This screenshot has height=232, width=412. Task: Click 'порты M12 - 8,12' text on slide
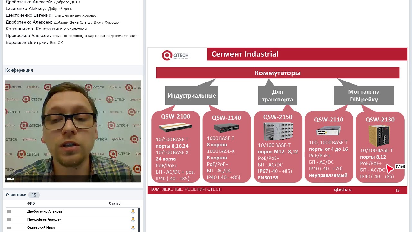pyautogui.click(x=278, y=152)
